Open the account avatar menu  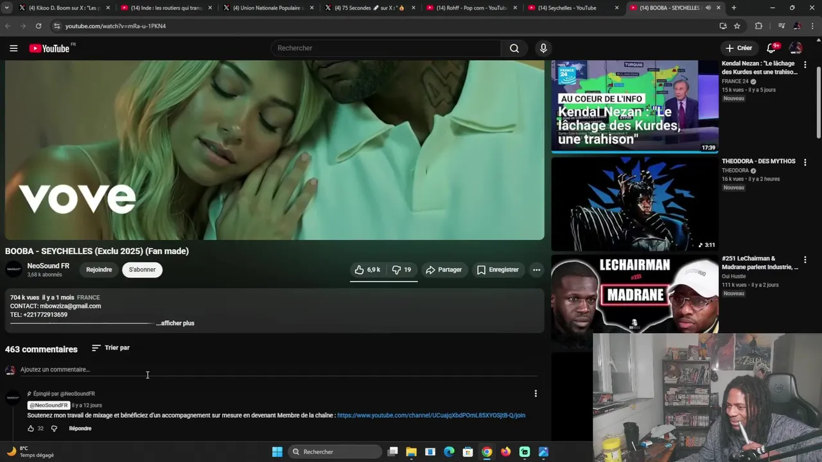796,48
